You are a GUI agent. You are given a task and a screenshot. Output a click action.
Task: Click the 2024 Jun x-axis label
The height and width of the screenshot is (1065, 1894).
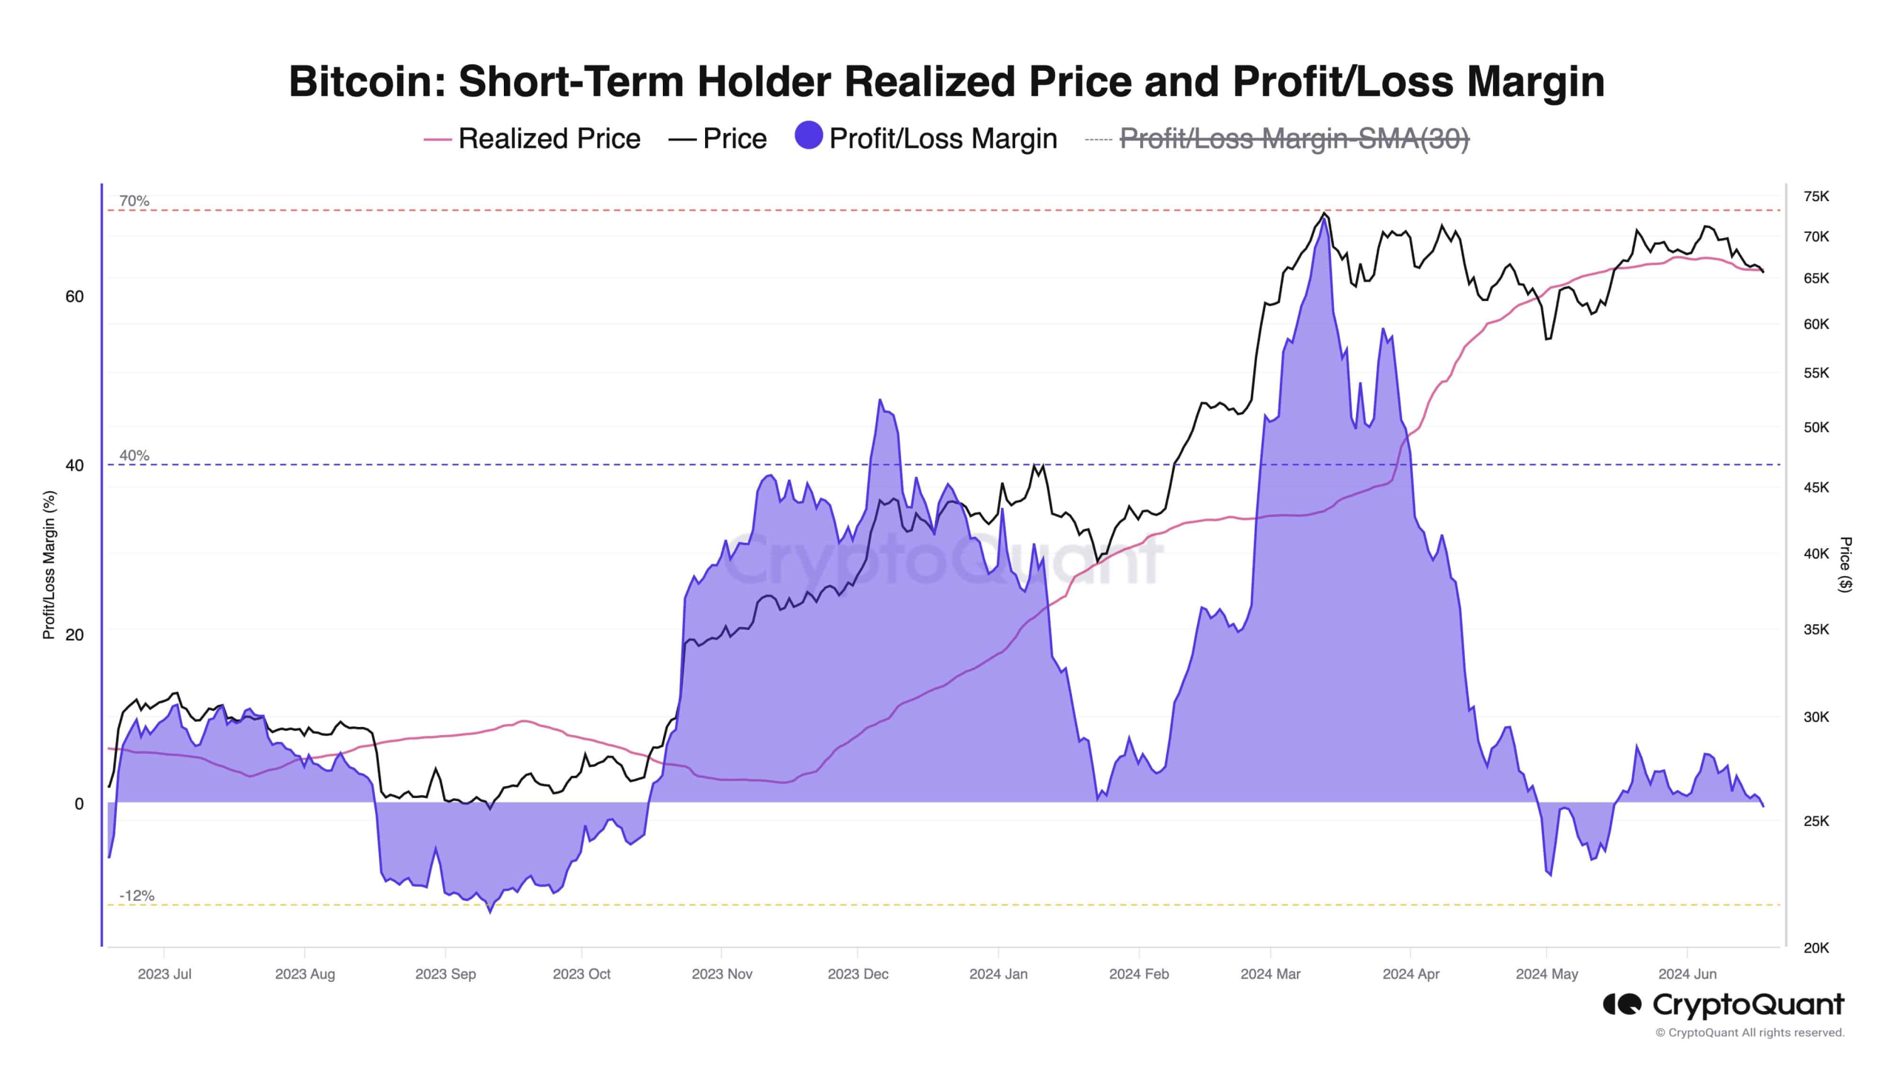click(1687, 974)
